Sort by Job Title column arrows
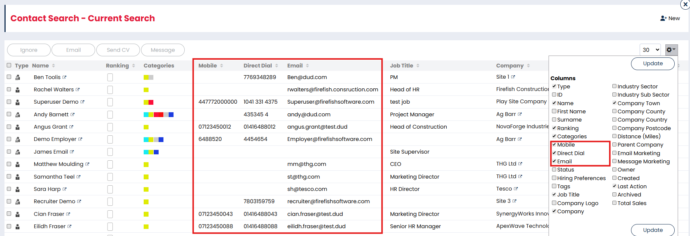Image resolution: width=690 pixels, height=236 pixels. (418, 66)
